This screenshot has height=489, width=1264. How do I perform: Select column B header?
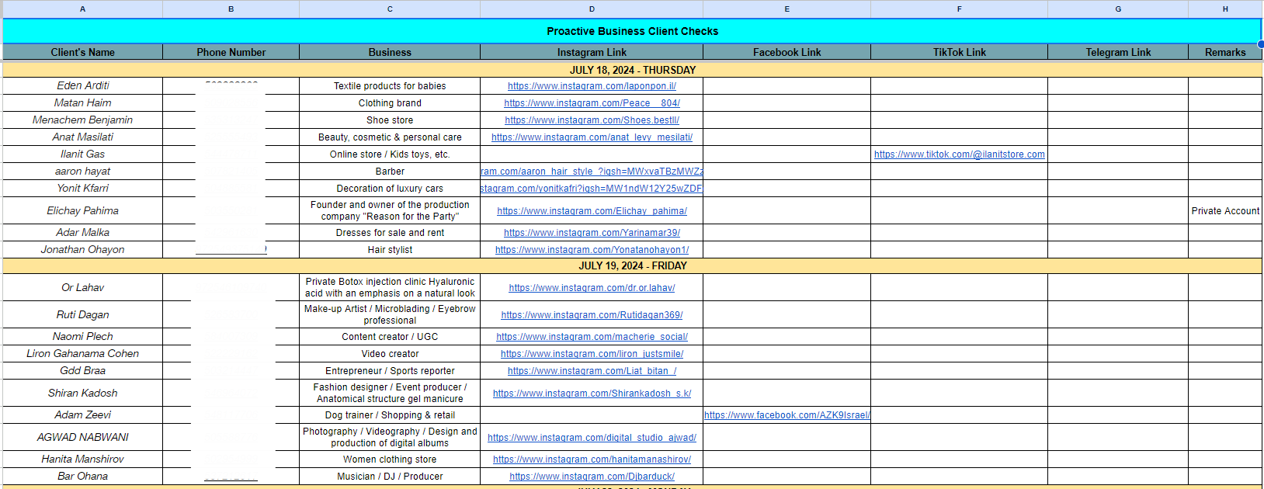coord(231,9)
